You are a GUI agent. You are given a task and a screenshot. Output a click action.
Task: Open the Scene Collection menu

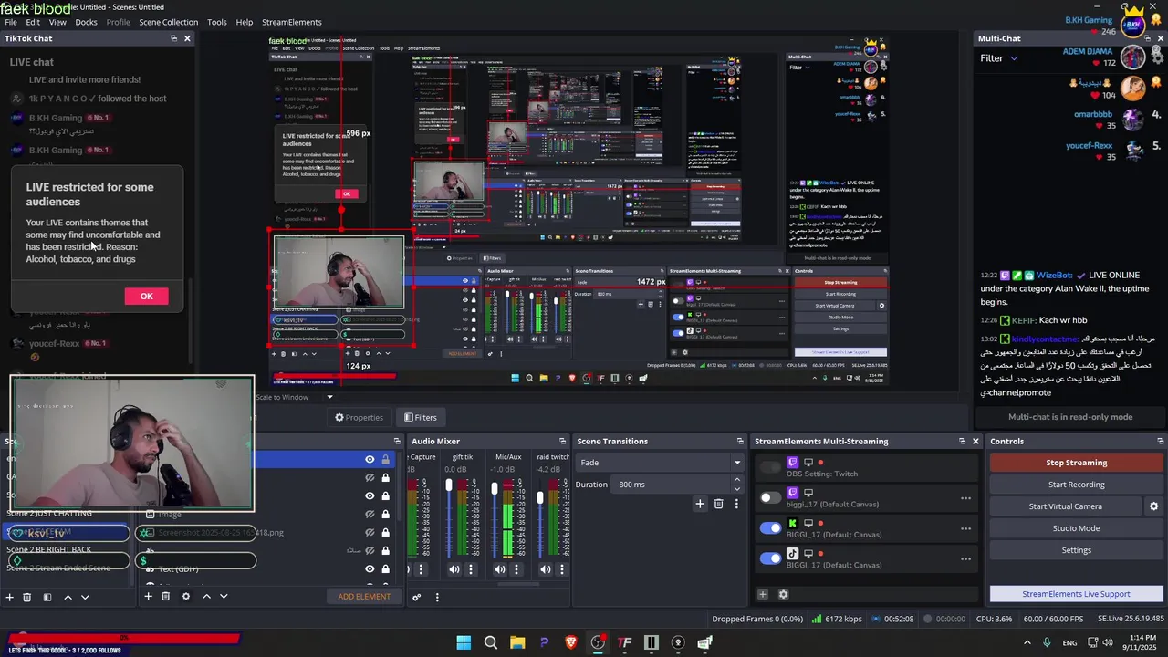tap(168, 22)
